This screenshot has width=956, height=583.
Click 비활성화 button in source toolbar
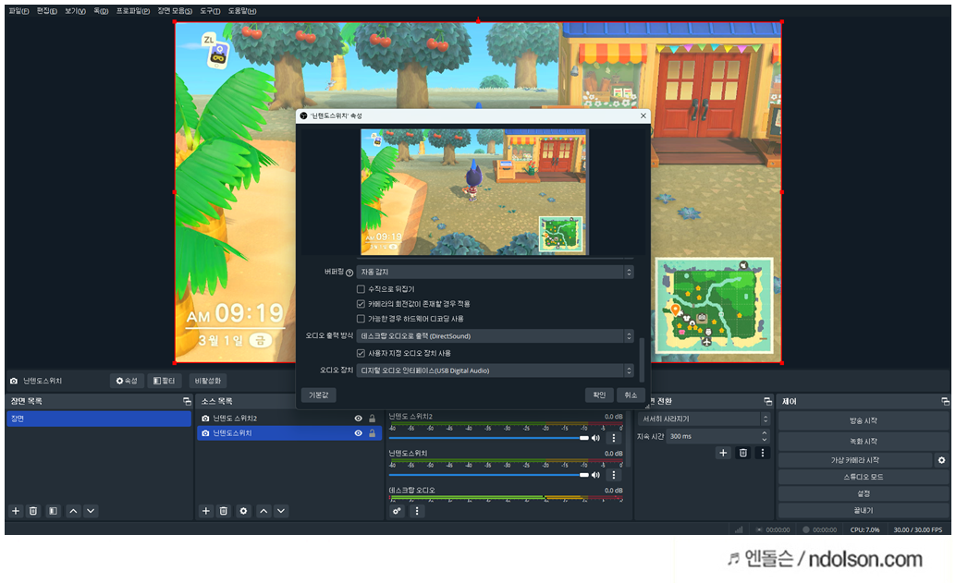[x=208, y=381]
